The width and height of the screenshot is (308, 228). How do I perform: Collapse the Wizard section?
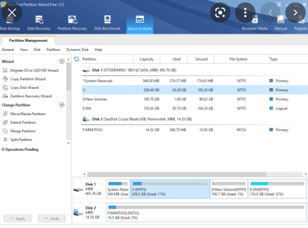coord(62,61)
